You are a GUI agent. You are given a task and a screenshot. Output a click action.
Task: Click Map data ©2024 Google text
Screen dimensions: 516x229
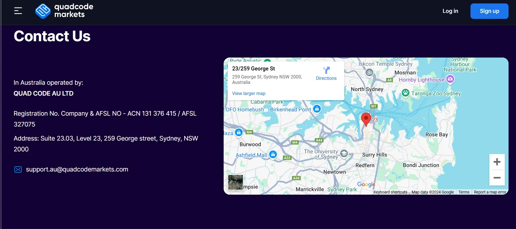tap(433, 192)
